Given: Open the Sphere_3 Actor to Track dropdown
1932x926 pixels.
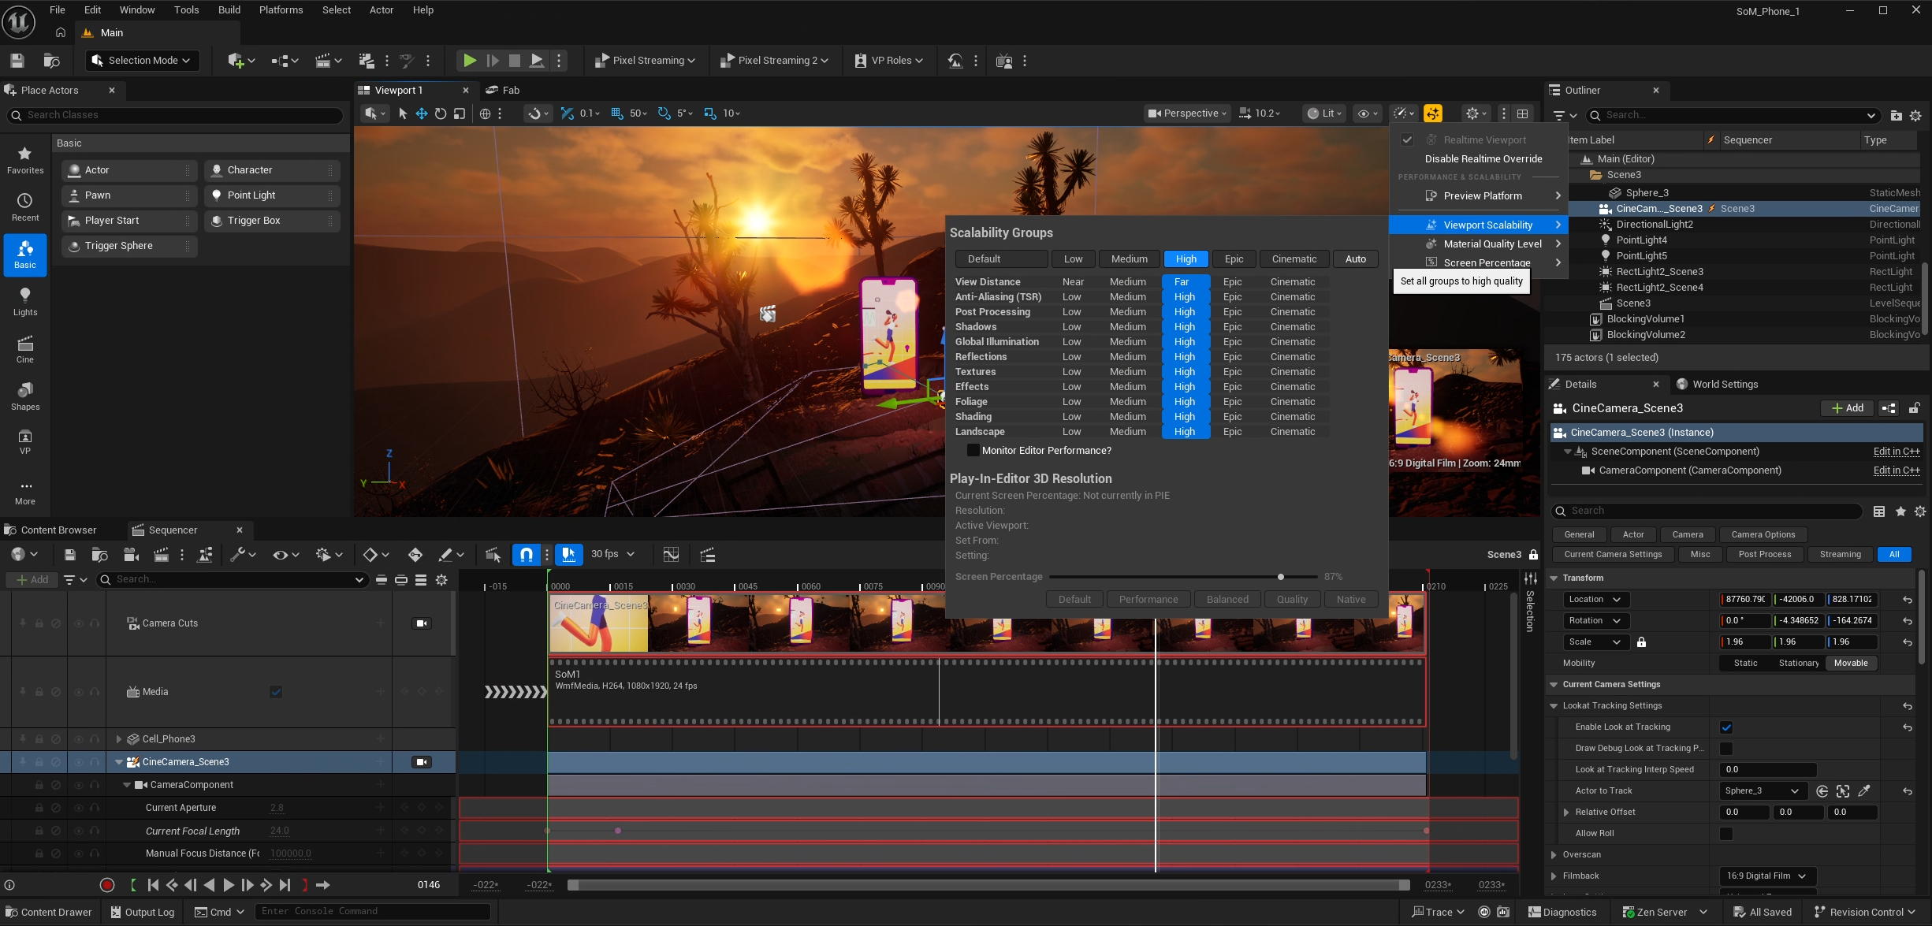Looking at the screenshot, I should 1763,791.
